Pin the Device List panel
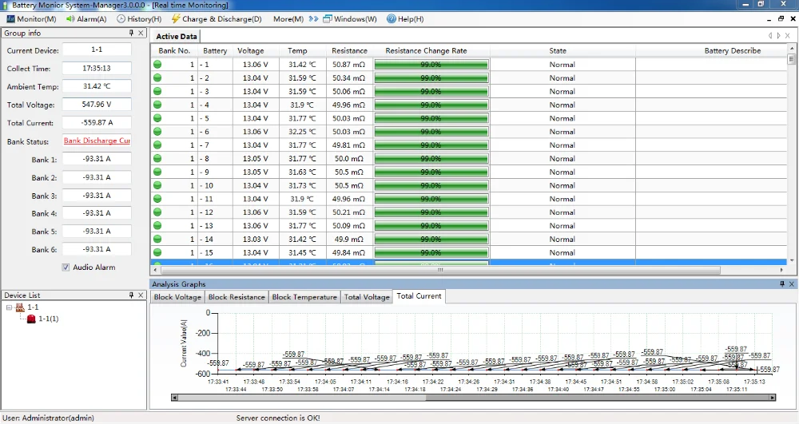The image size is (799, 424). pyautogui.click(x=131, y=295)
